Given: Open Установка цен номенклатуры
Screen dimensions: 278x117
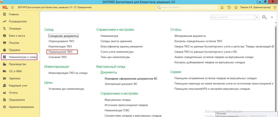Looking at the screenshot, I should tap(66, 89).
